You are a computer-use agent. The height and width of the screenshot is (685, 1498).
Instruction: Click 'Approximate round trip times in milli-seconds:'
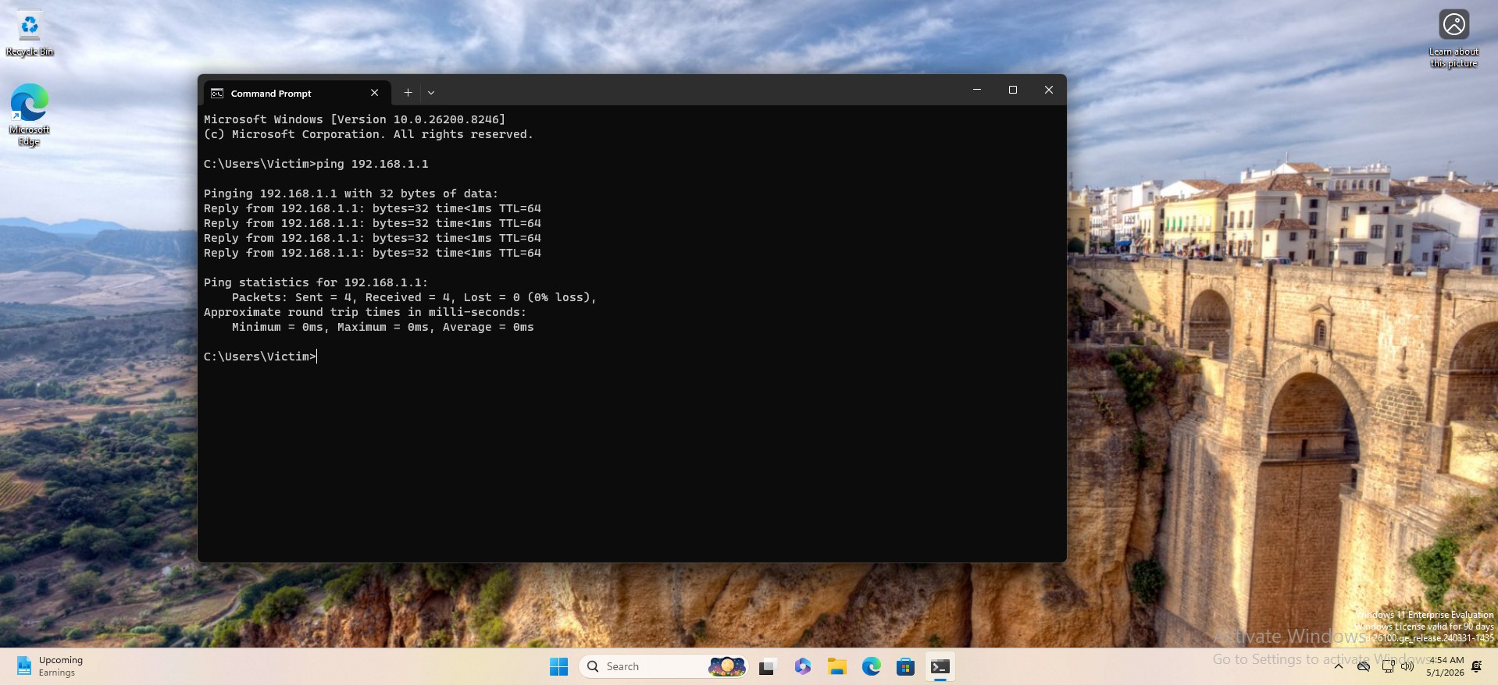click(x=366, y=312)
